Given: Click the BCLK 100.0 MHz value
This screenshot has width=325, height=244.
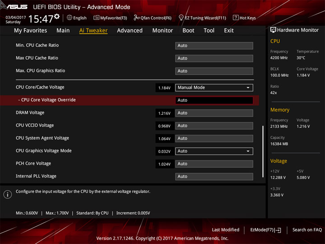Looking at the screenshot, I should (x=279, y=75).
